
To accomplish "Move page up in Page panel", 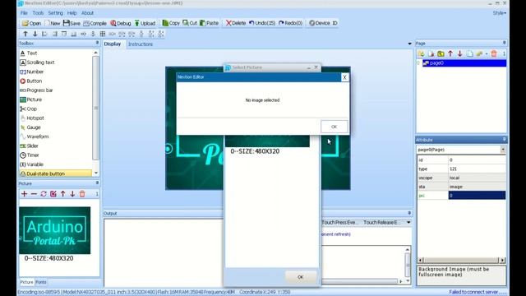I will coord(450,53).
